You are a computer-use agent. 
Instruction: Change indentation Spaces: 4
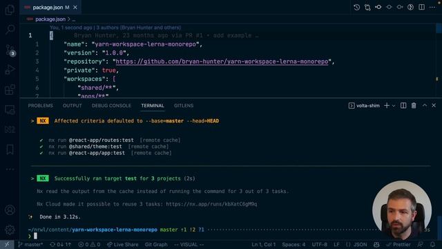[x=294, y=244]
